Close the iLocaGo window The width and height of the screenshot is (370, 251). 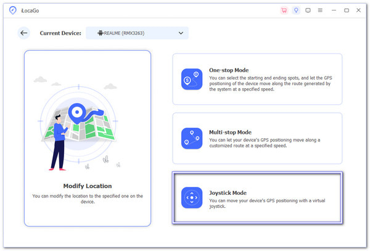pos(358,10)
